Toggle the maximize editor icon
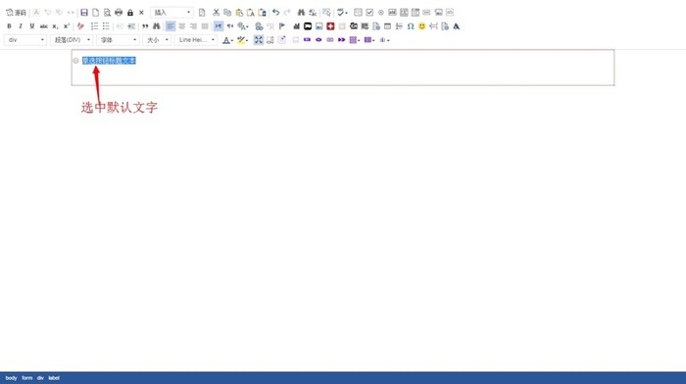The height and width of the screenshot is (384, 686). [259, 40]
